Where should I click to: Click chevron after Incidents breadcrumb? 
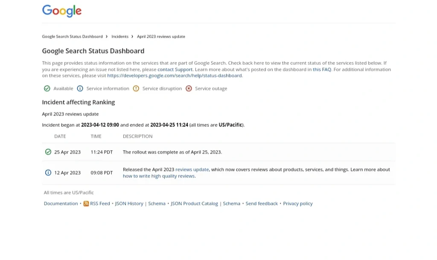(132, 37)
